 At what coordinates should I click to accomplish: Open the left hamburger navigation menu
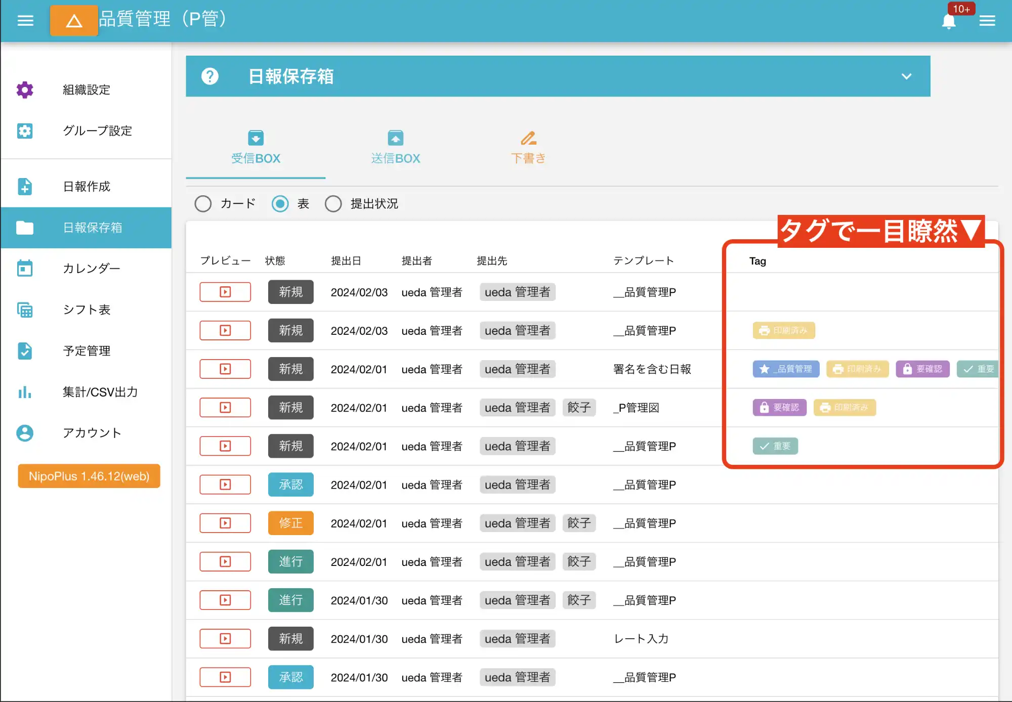point(25,20)
